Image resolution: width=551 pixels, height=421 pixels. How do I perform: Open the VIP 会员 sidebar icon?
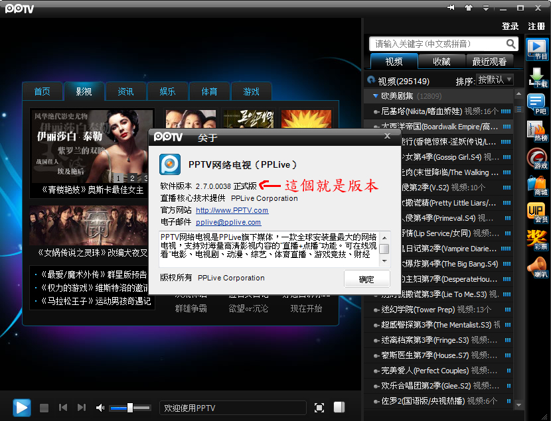537,213
